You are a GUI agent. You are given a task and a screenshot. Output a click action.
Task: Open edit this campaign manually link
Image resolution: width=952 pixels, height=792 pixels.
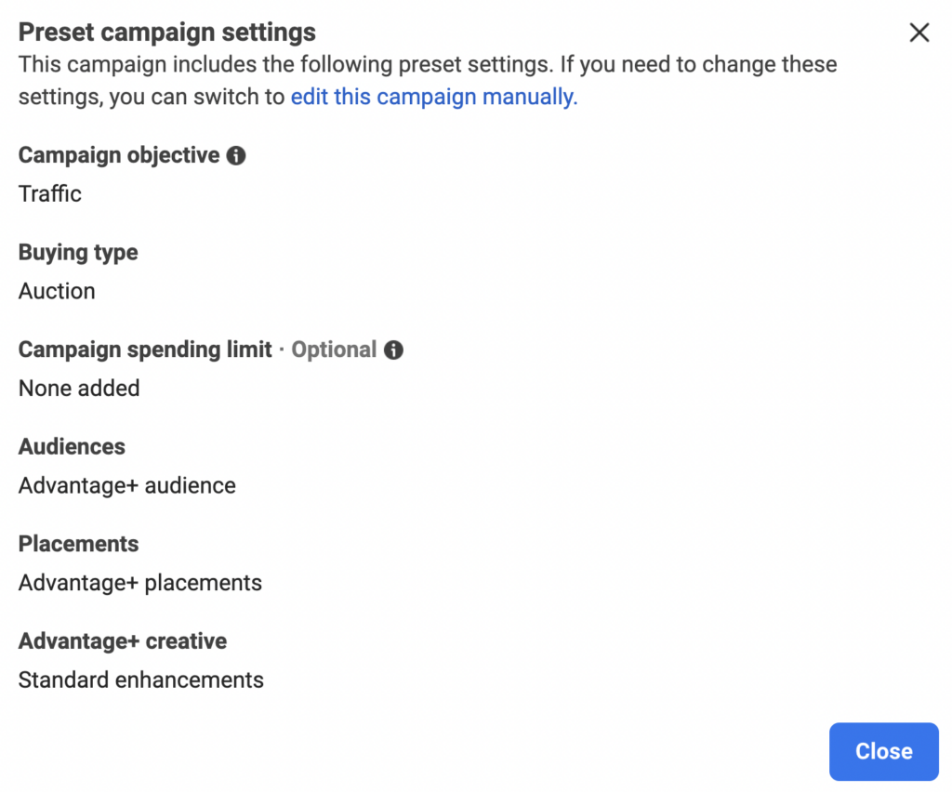[432, 96]
